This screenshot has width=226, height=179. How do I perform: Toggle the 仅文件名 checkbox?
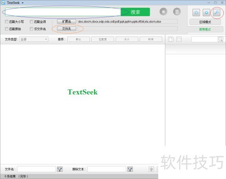pyautogui.click(x=31, y=29)
